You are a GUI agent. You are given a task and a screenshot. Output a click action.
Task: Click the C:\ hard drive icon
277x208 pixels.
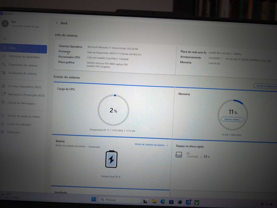tap(179, 155)
